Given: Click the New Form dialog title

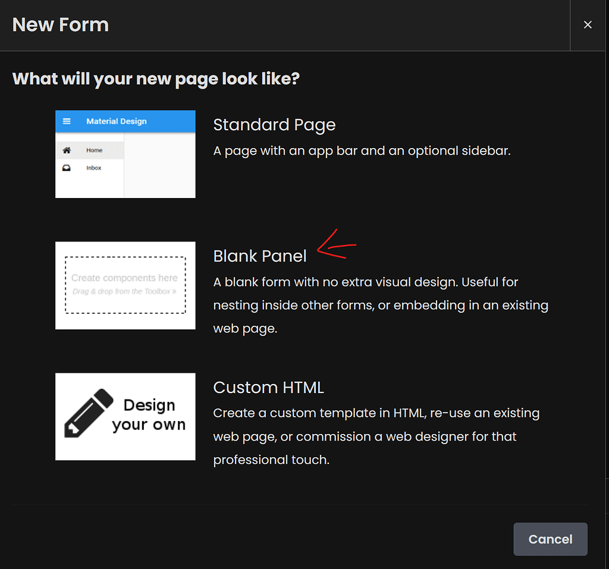Looking at the screenshot, I should click(x=59, y=25).
